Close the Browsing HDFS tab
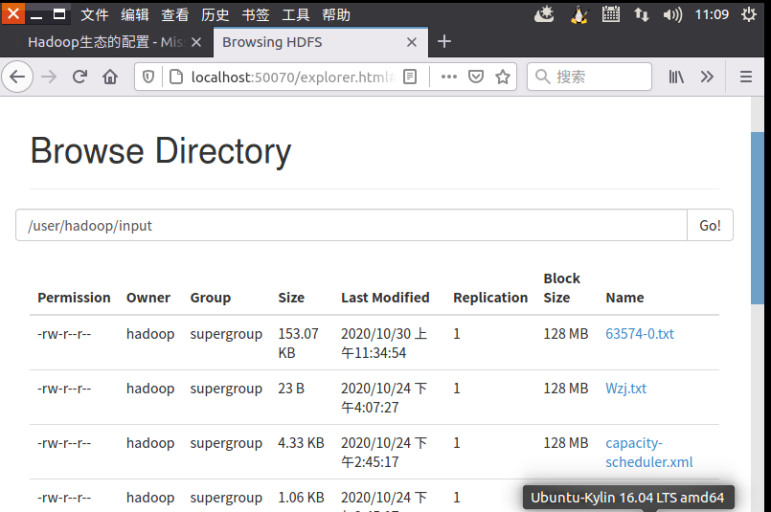Viewport: 771px width, 512px height. click(413, 42)
